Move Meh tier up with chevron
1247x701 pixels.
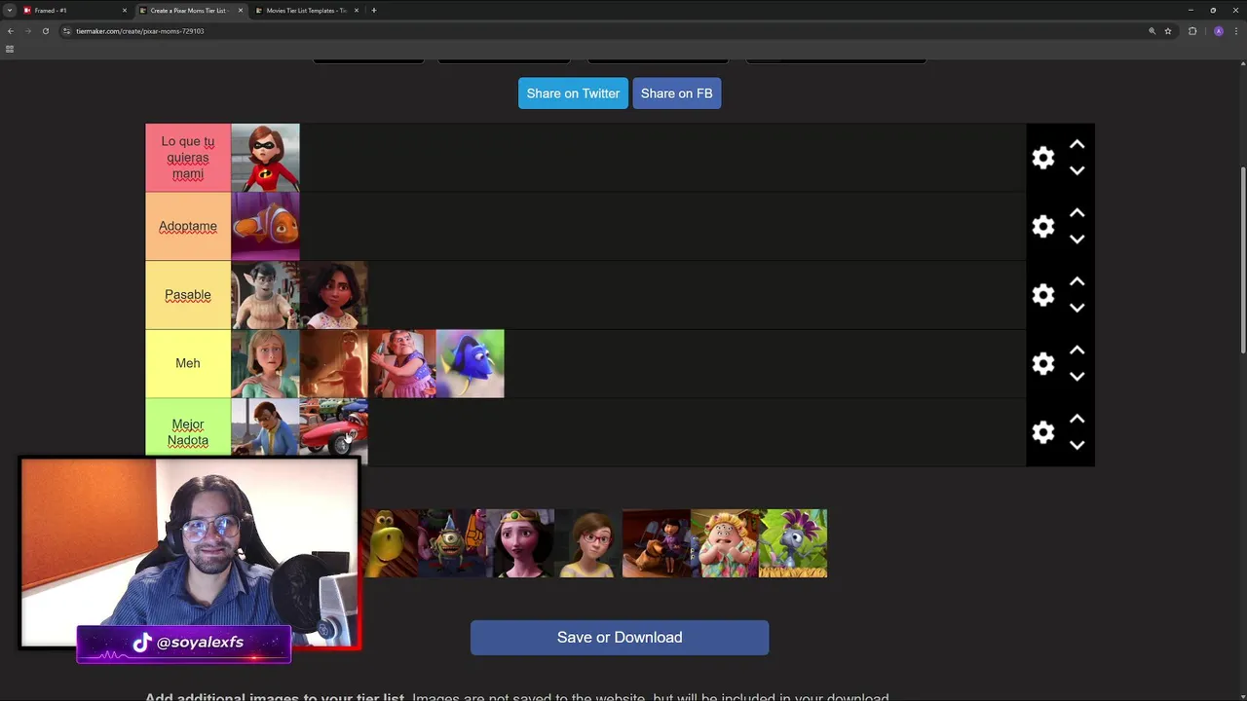1077,350
